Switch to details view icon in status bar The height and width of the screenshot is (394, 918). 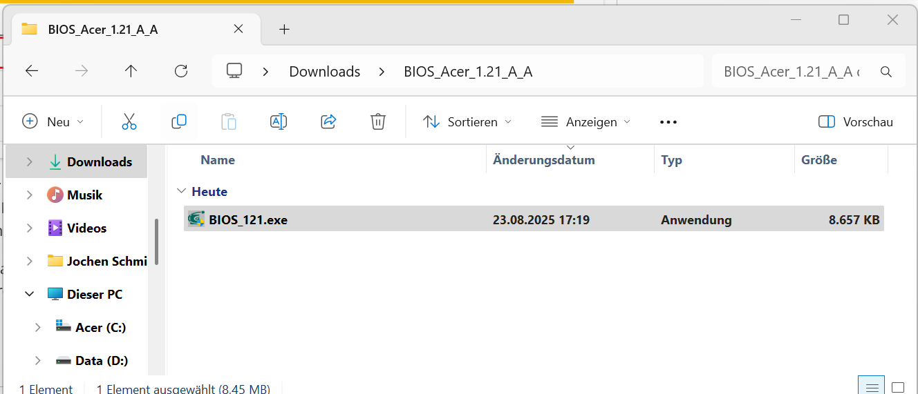point(872,388)
